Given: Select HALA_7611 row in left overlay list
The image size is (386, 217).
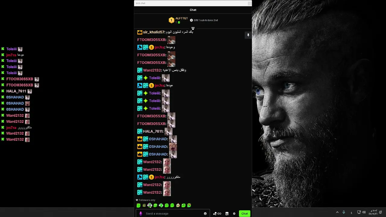Looking at the screenshot, I should pyautogui.click(x=17, y=91).
